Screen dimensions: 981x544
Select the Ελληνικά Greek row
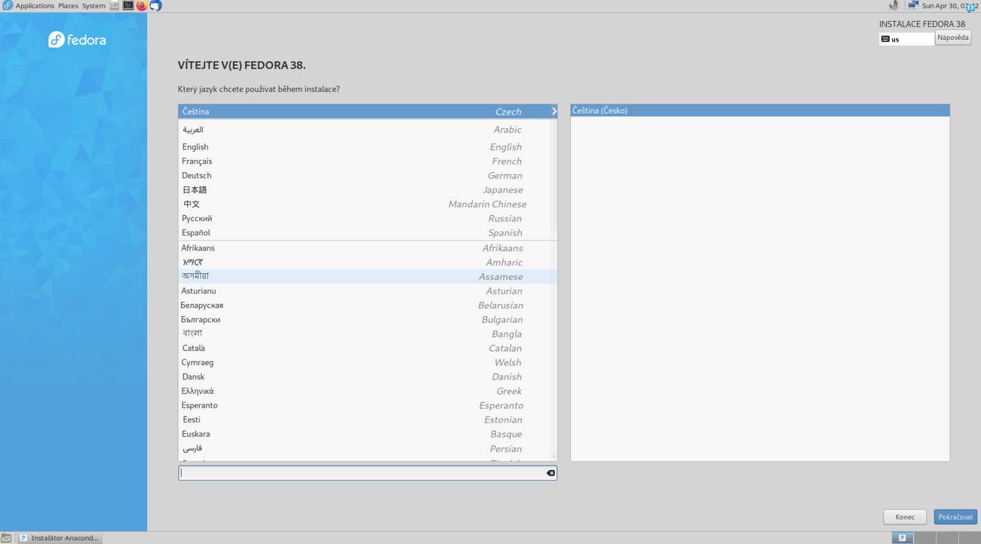tap(367, 391)
